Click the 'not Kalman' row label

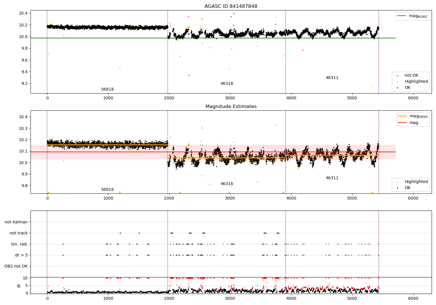coord(16,222)
